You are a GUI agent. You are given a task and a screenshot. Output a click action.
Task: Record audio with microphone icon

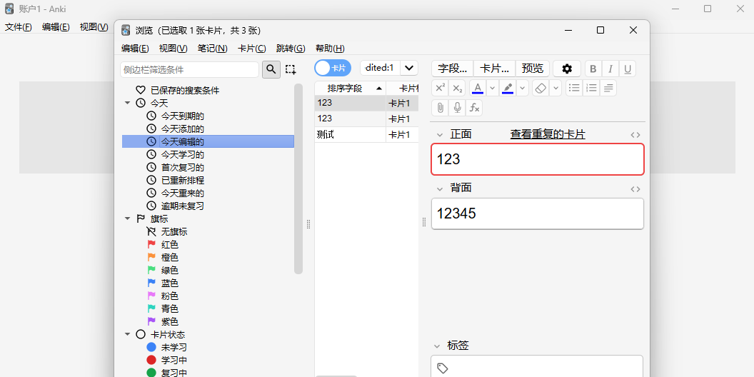tap(457, 108)
